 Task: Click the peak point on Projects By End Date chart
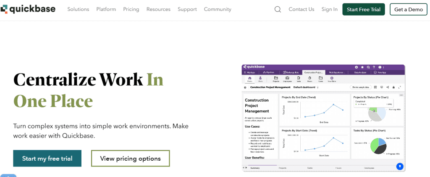pyautogui.click(x=333, y=105)
